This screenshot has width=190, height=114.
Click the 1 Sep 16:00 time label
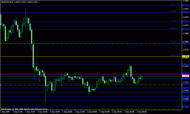[x=43, y=112]
